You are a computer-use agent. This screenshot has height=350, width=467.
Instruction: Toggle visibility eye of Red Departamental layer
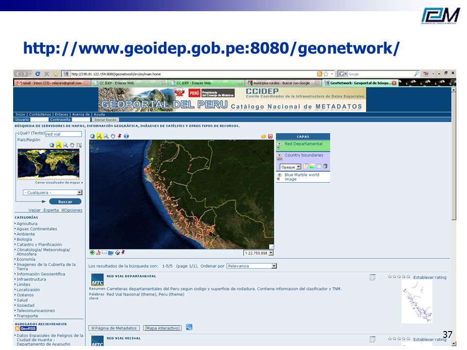pos(279,144)
